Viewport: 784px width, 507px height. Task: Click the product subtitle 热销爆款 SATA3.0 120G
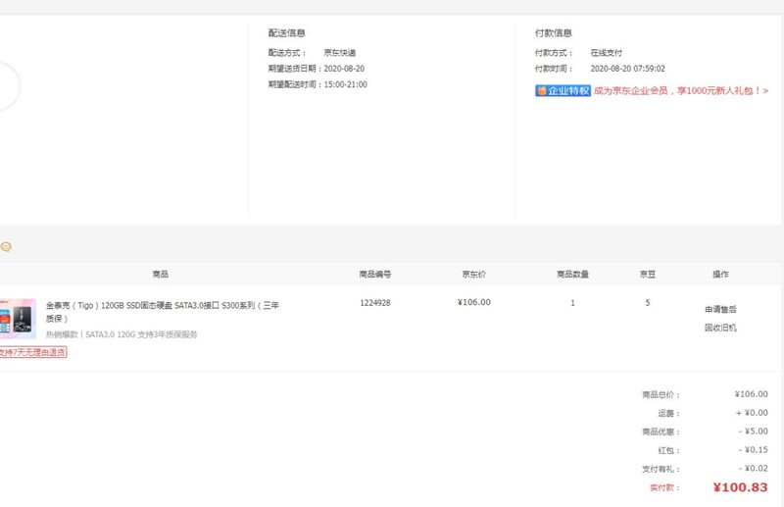click(x=122, y=334)
